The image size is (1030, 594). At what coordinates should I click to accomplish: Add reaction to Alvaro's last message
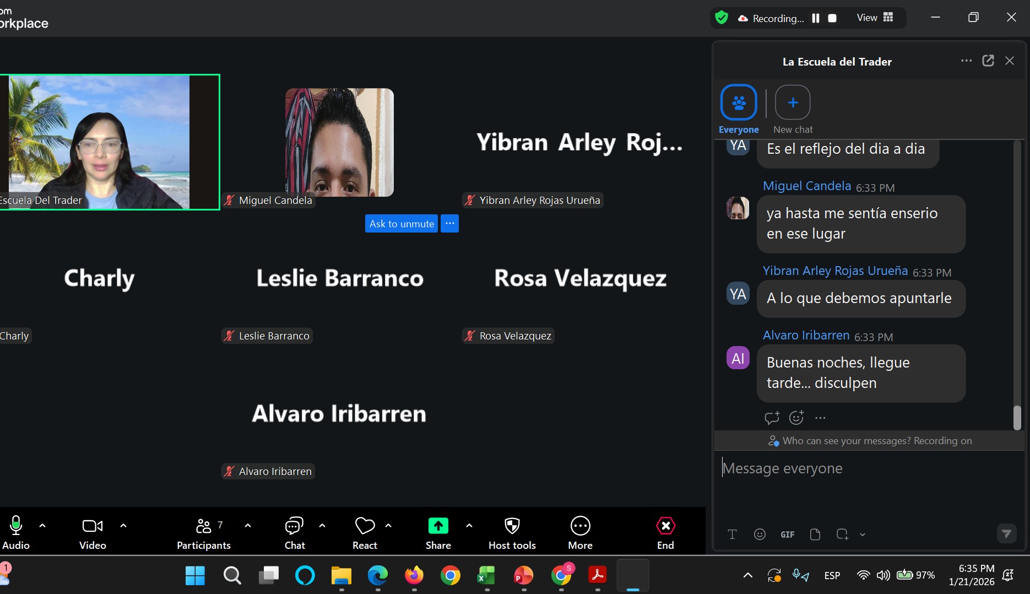coord(796,418)
